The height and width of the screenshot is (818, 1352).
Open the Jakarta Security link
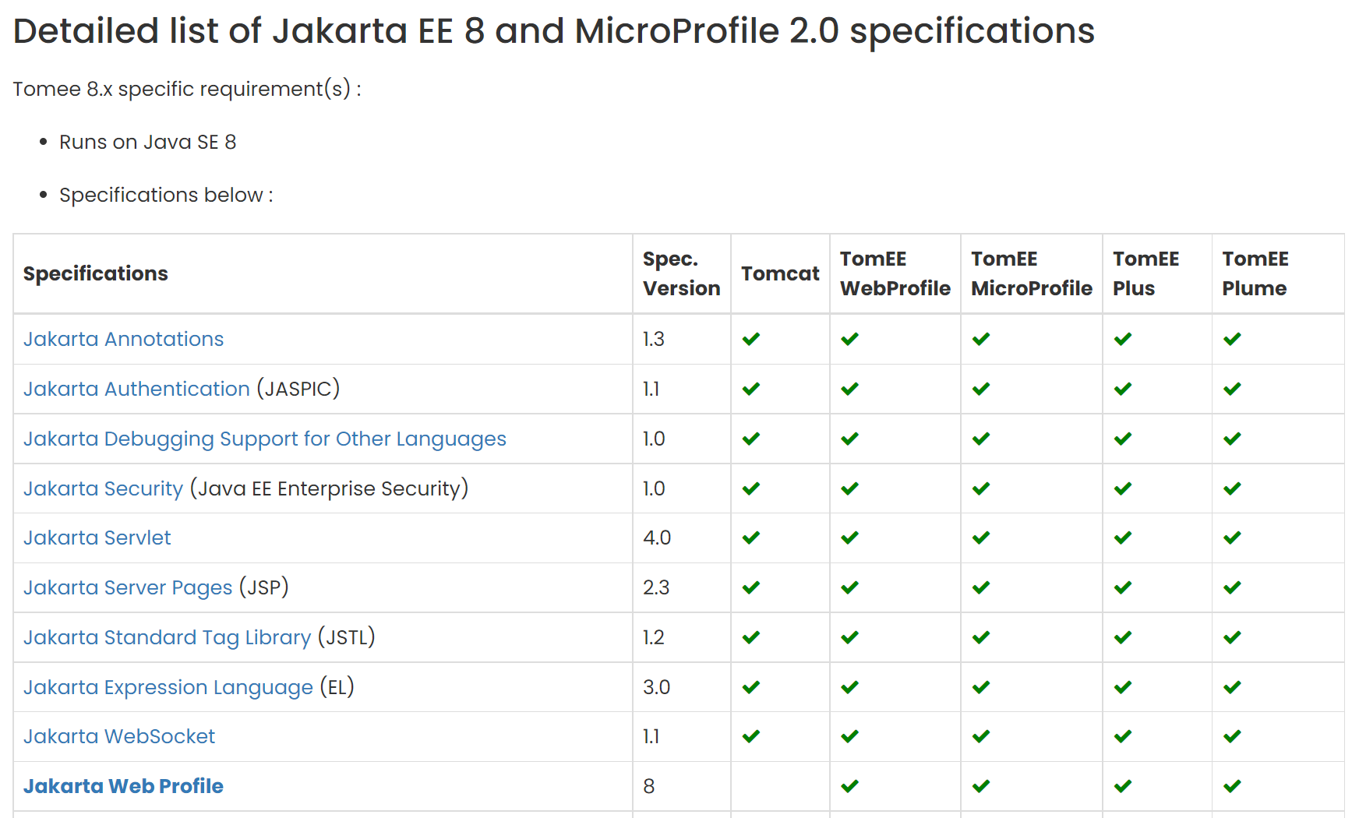coord(103,488)
